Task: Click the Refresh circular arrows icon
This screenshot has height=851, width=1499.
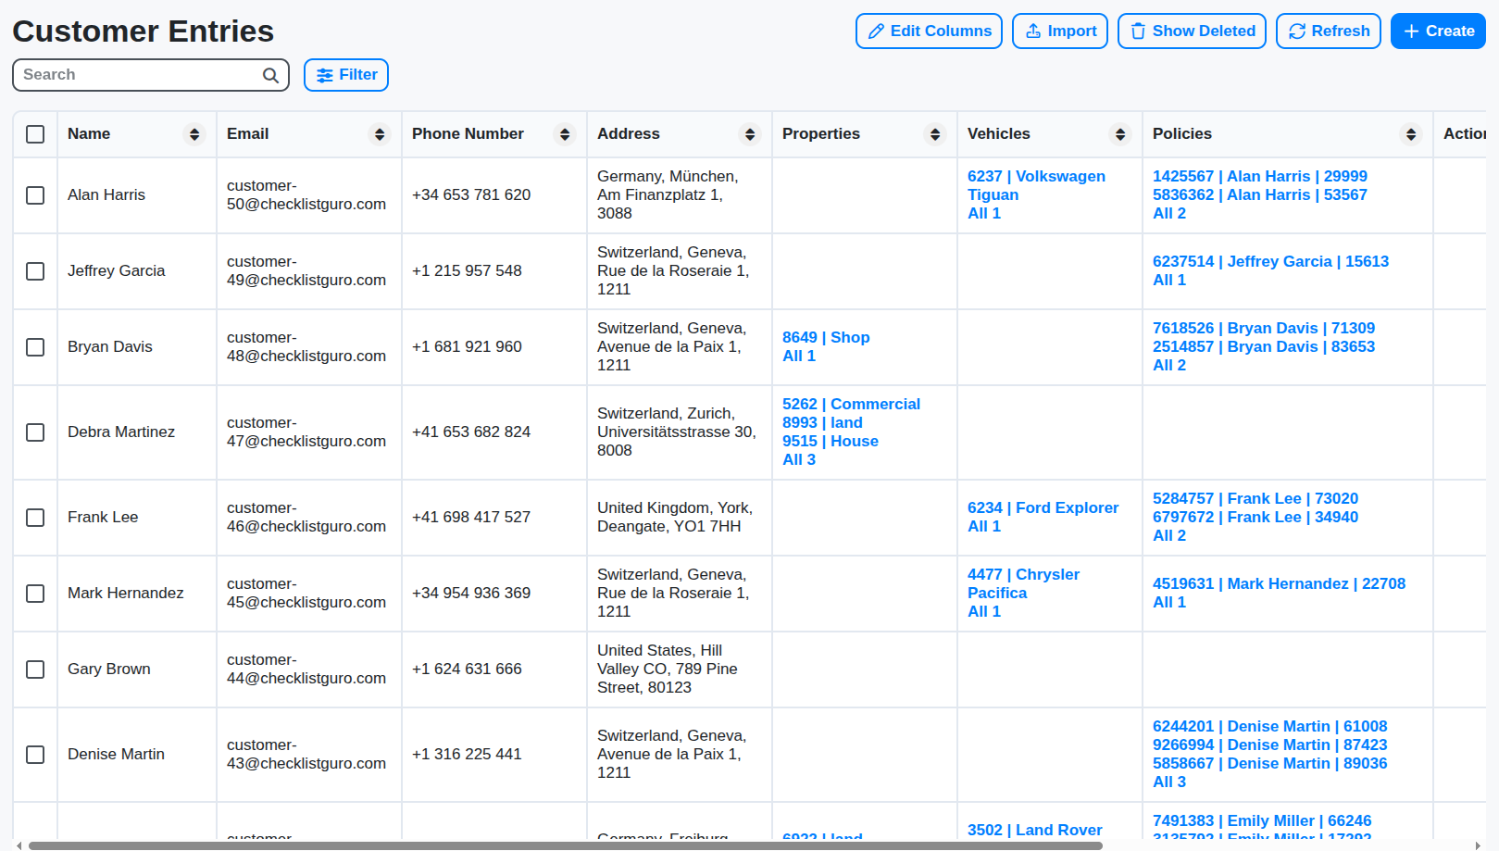Action: pos(1297,31)
